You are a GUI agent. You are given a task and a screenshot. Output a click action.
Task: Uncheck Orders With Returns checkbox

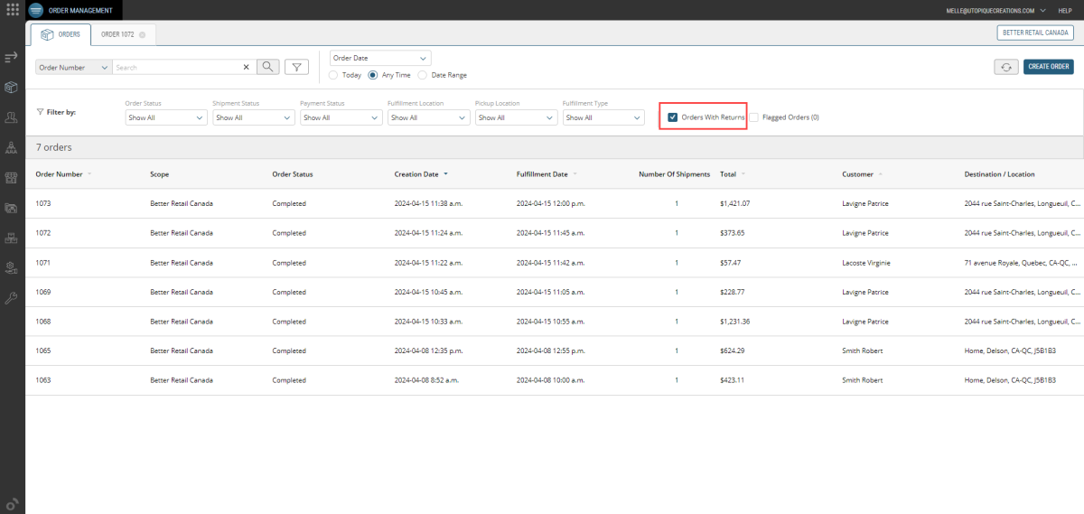[673, 117]
